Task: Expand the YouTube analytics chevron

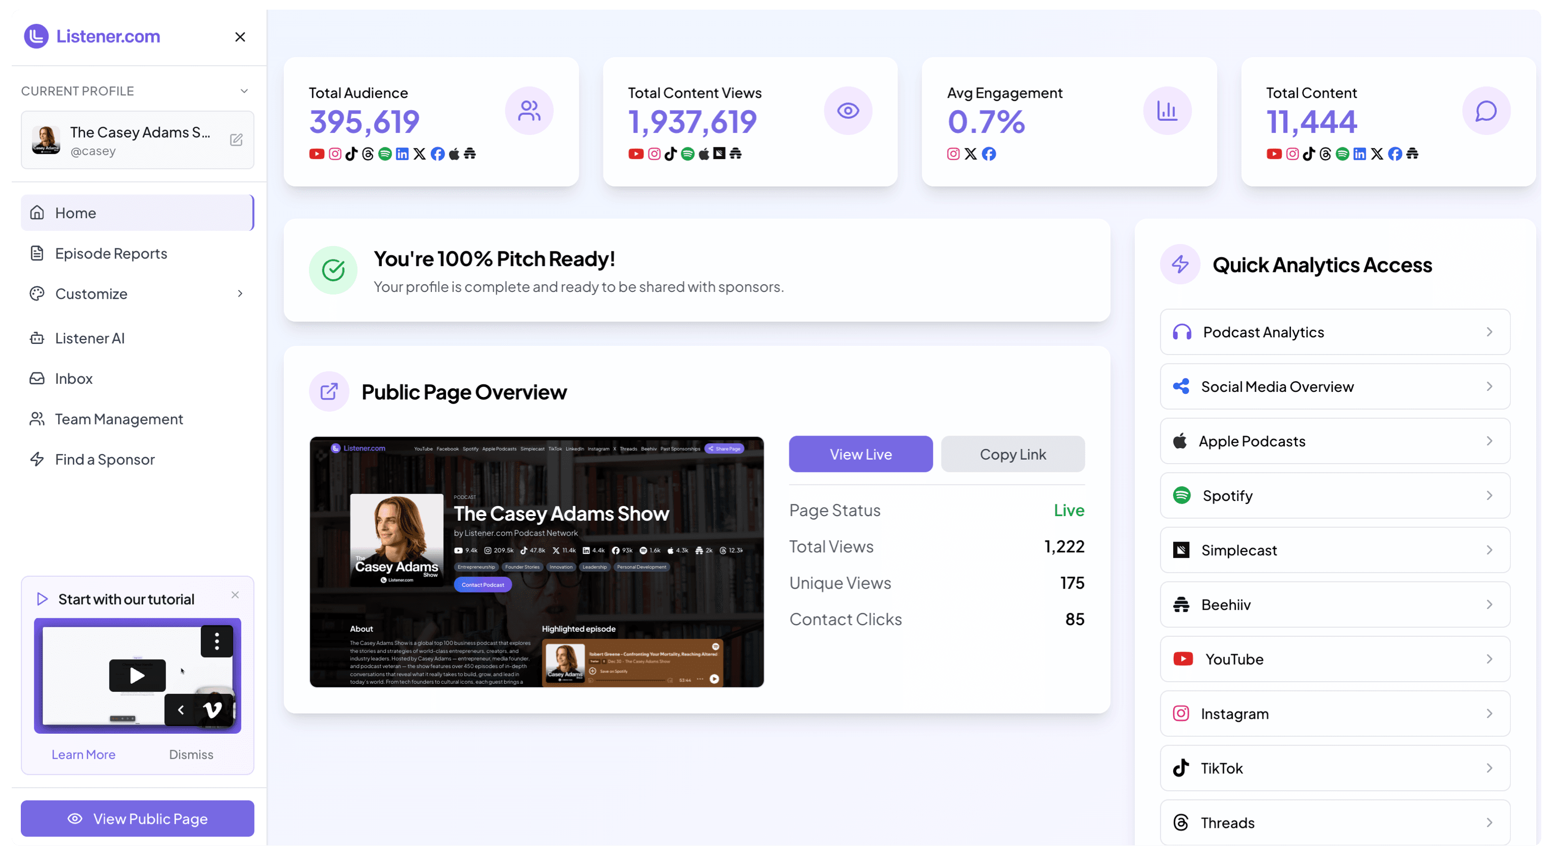Action: 1489,659
